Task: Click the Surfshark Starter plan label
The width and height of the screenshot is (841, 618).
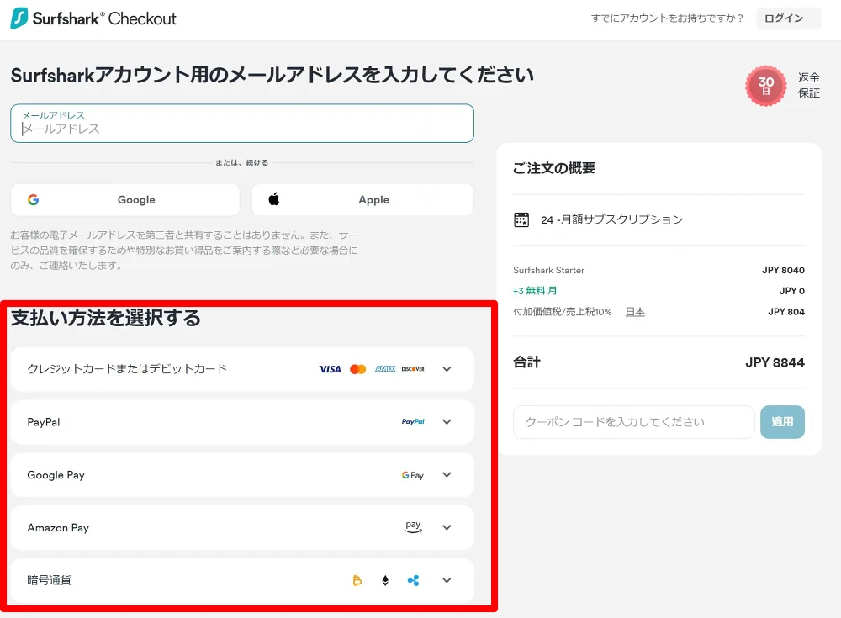Action: (x=548, y=271)
